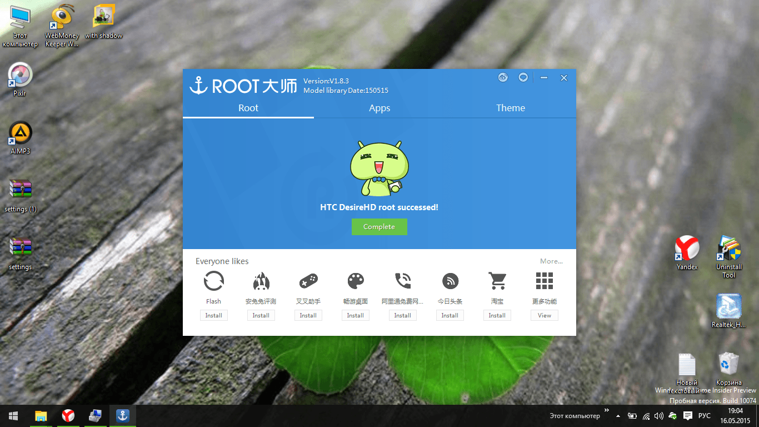759x427 pixels.
Task: Select WebMoney Keeper desktop shortcut
Action: coord(62,27)
